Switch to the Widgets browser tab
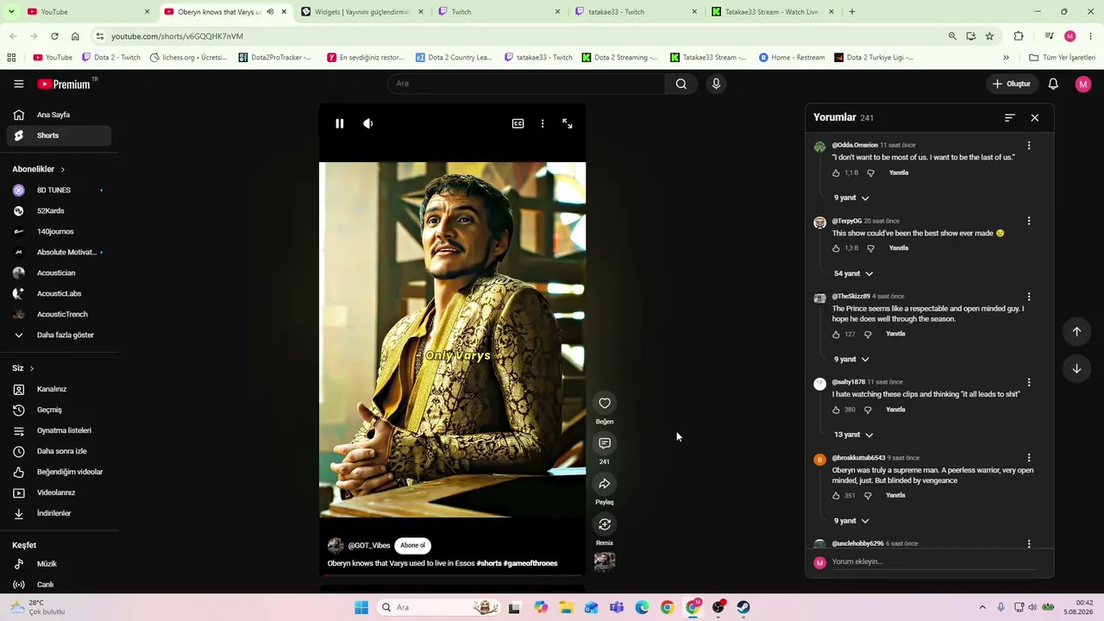1104x621 pixels. 361,12
